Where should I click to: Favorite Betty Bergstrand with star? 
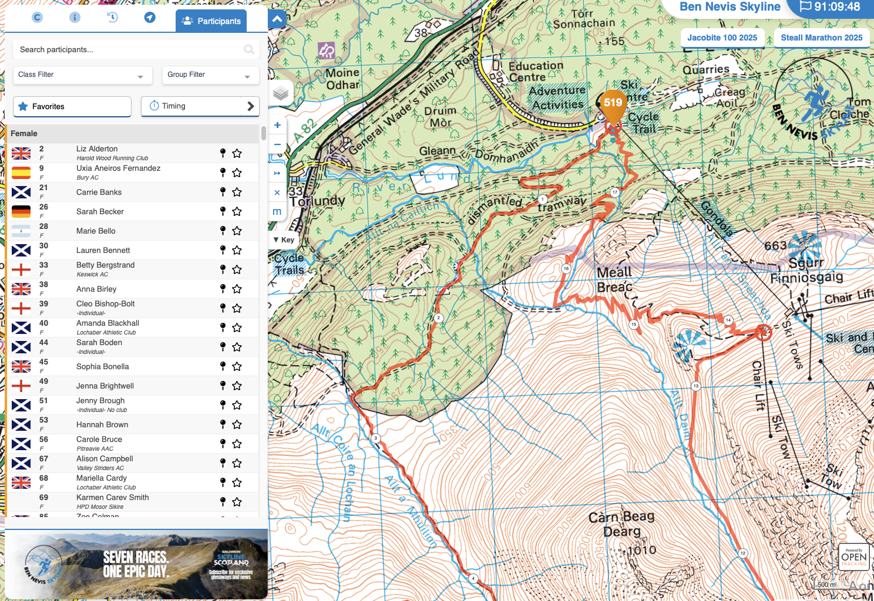237,269
